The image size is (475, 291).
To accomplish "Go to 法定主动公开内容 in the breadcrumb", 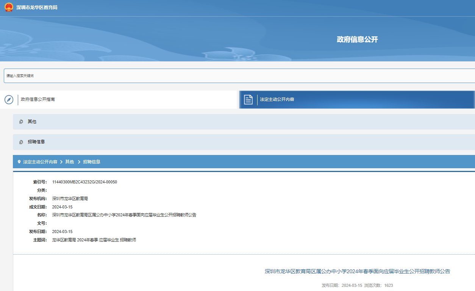I will pos(40,162).
